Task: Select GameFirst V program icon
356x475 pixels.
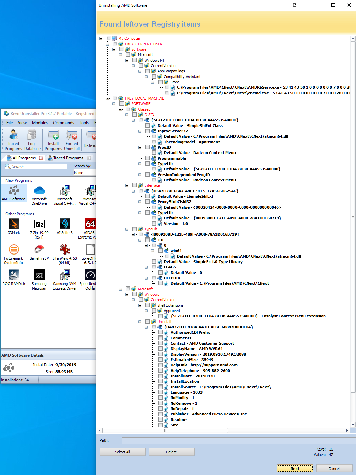Action: (39, 252)
